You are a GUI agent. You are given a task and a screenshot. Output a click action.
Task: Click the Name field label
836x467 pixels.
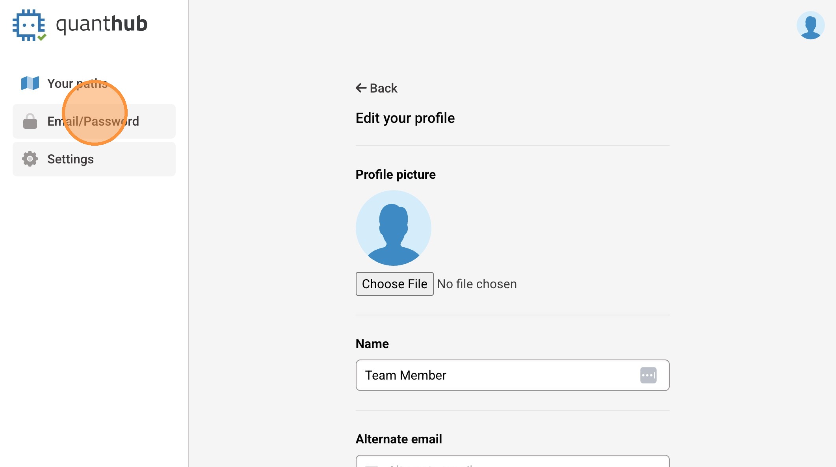(372, 344)
